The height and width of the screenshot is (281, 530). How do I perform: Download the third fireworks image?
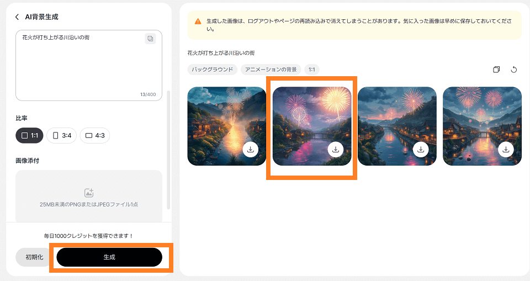tap(421, 150)
